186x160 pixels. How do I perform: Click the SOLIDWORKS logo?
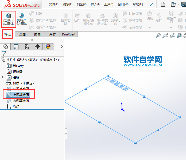click(x=22, y=4)
